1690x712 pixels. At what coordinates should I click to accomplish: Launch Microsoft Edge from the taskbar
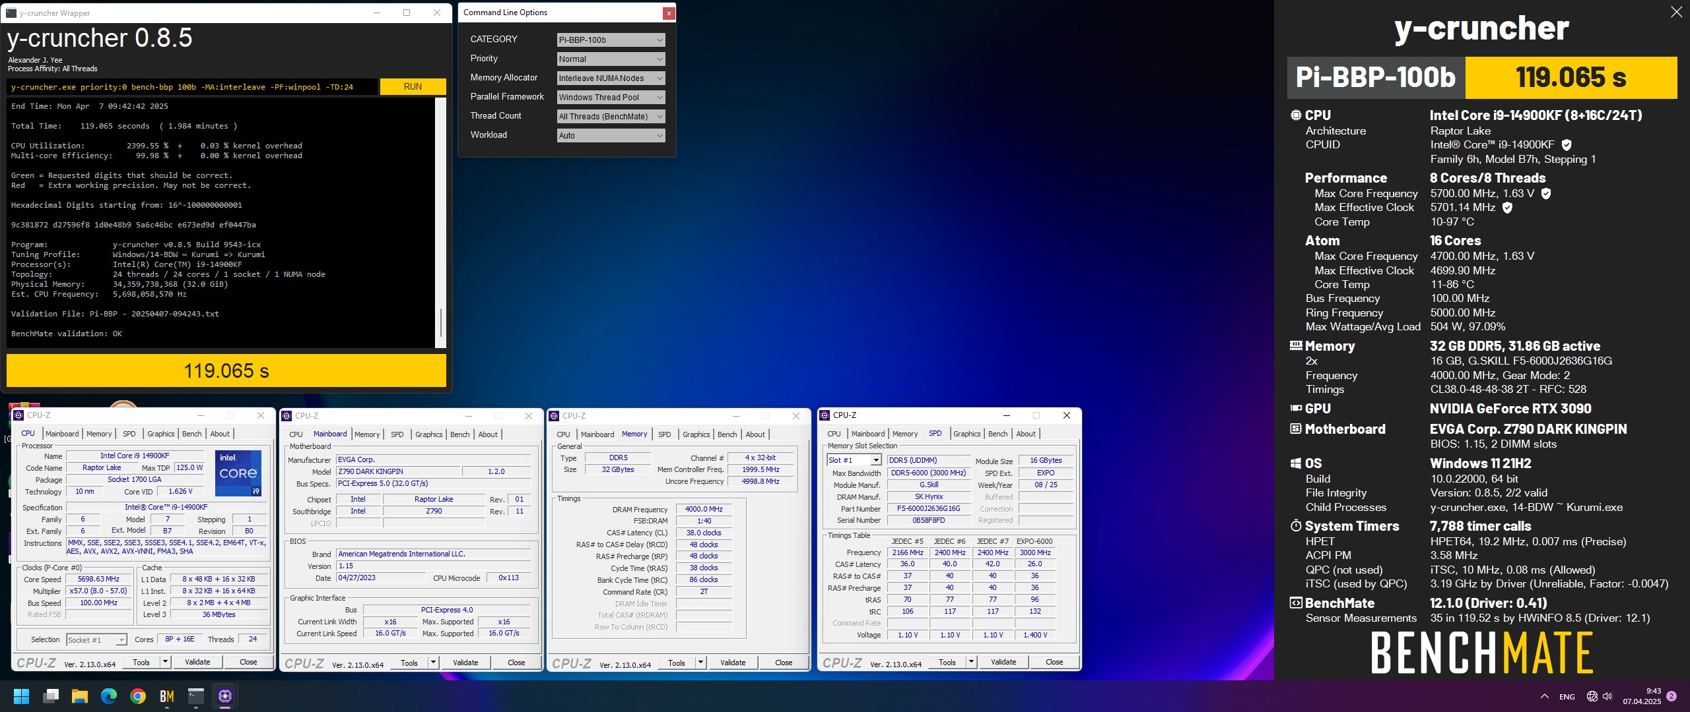[x=109, y=696]
